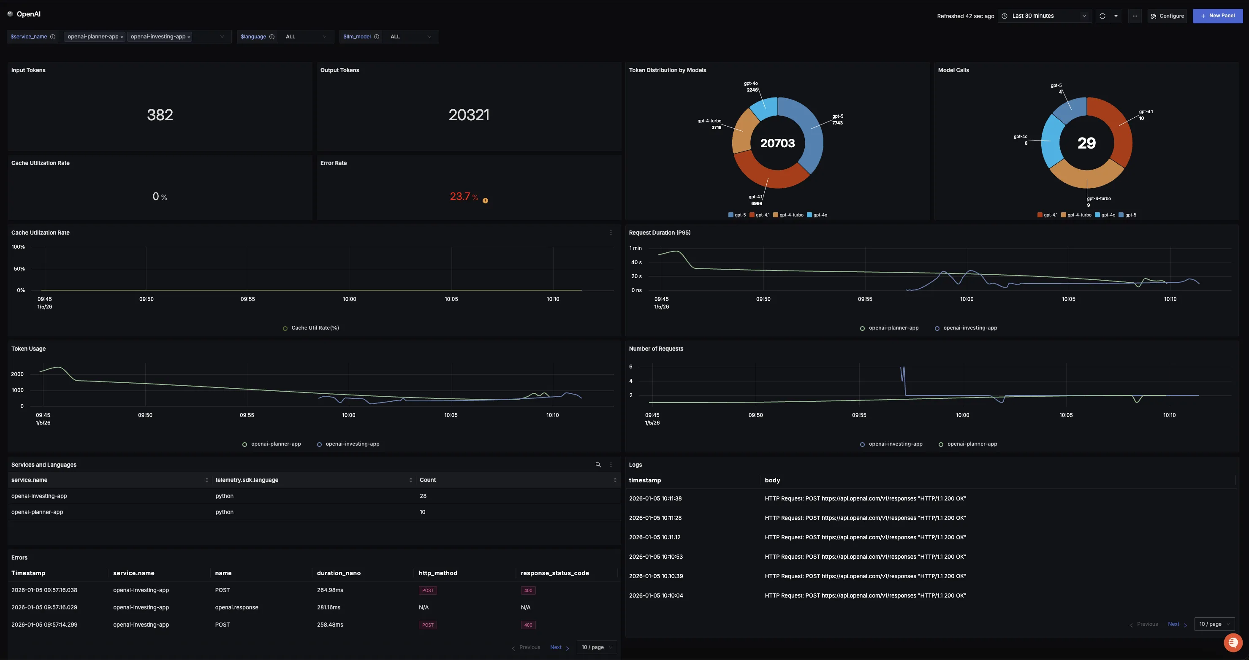The height and width of the screenshot is (660, 1249).
Task: Click the refresh dashboard icon
Action: (x=1102, y=16)
